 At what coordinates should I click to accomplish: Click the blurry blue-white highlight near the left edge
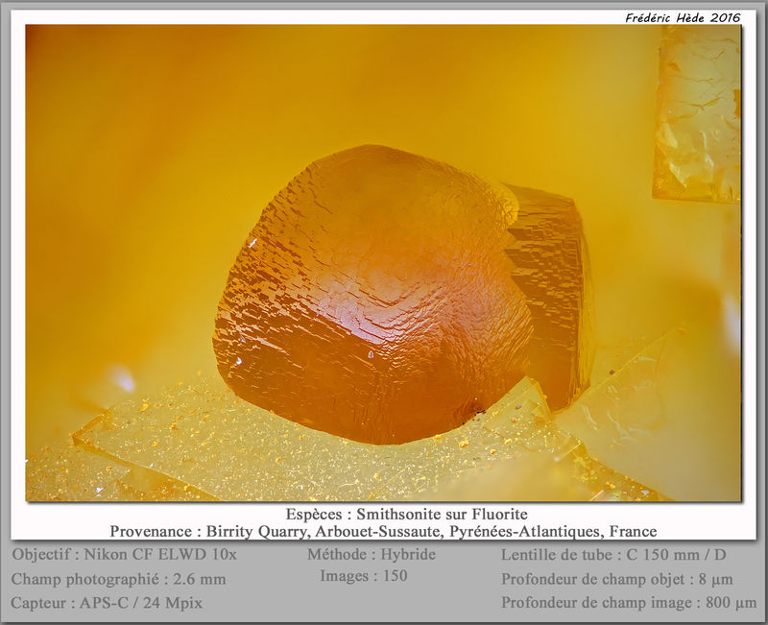[x=122, y=378]
